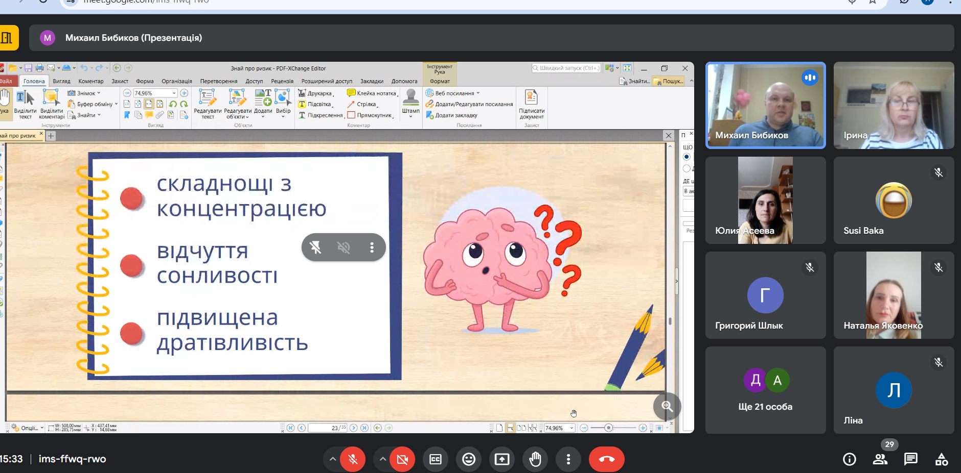The image size is (961, 473).
Task: Turn on the camera
Action: tap(402, 459)
